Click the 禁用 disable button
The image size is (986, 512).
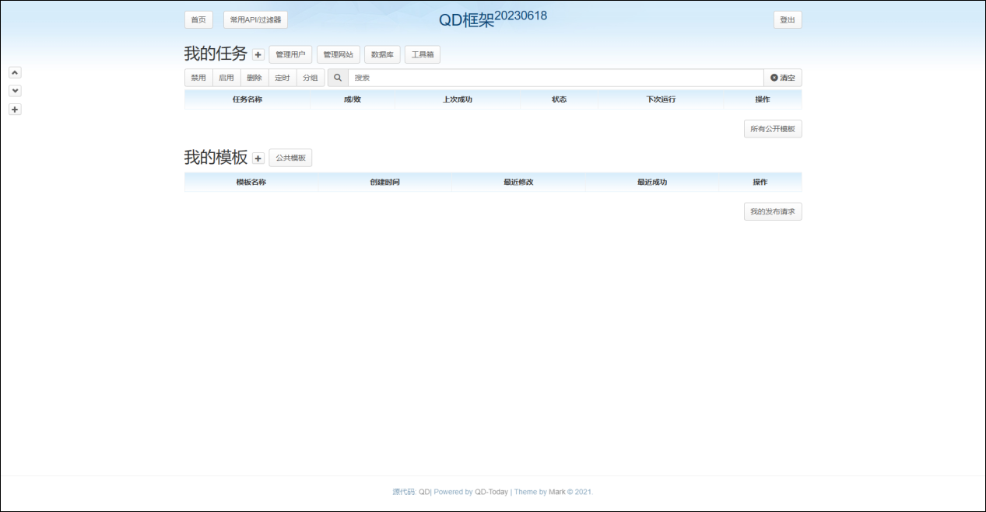coord(198,78)
